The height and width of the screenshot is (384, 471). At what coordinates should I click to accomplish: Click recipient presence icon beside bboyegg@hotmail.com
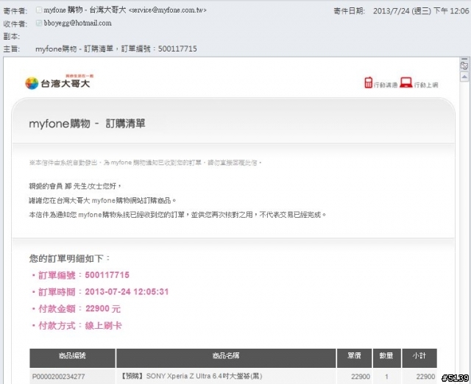(x=39, y=23)
